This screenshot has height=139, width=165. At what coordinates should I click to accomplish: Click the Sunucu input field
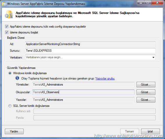90,51
